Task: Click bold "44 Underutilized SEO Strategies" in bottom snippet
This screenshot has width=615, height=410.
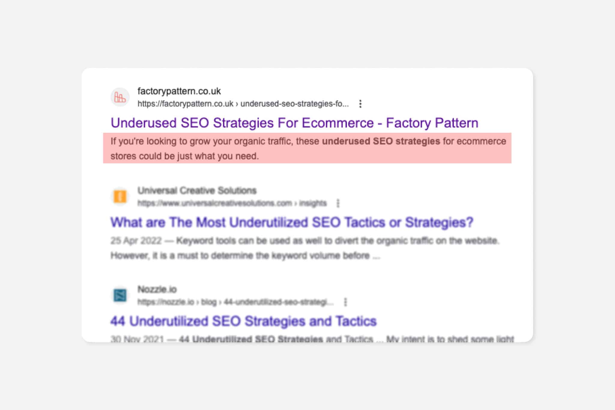Action: pos(251,339)
